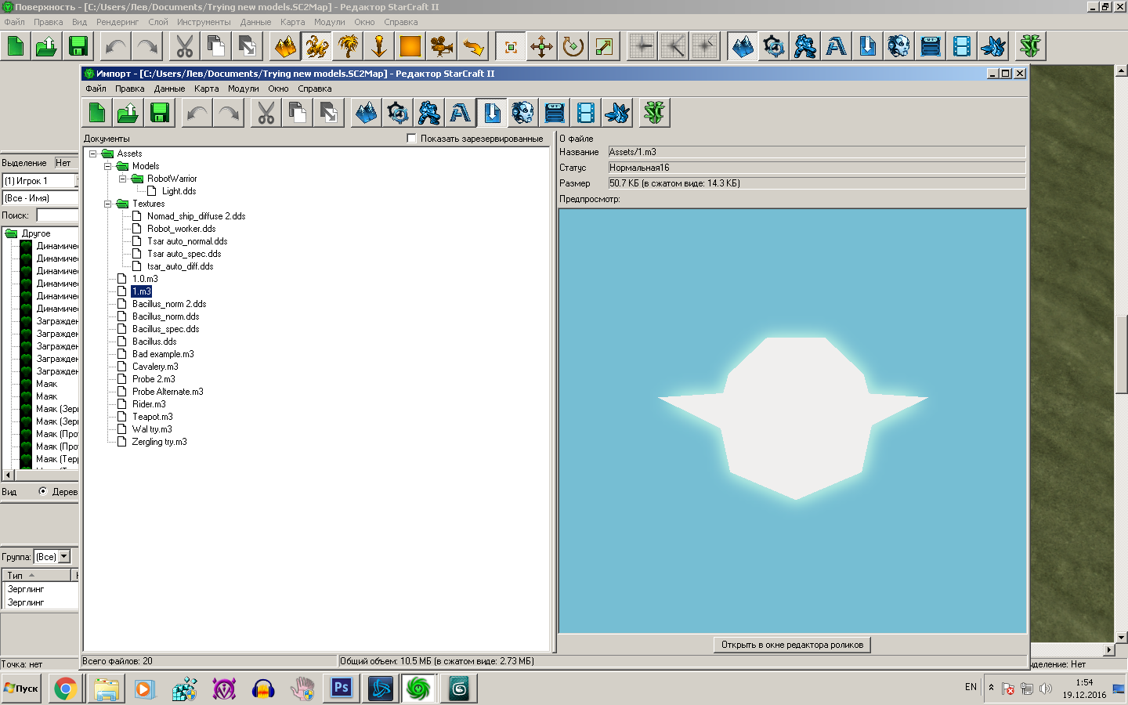Click the Paste icon in Import window toolbar
The width and height of the screenshot is (1128, 705).
click(329, 114)
